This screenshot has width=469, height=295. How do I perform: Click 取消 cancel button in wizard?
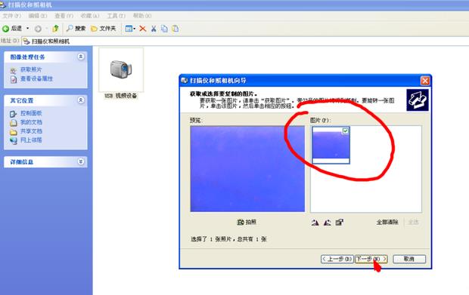[409, 259]
